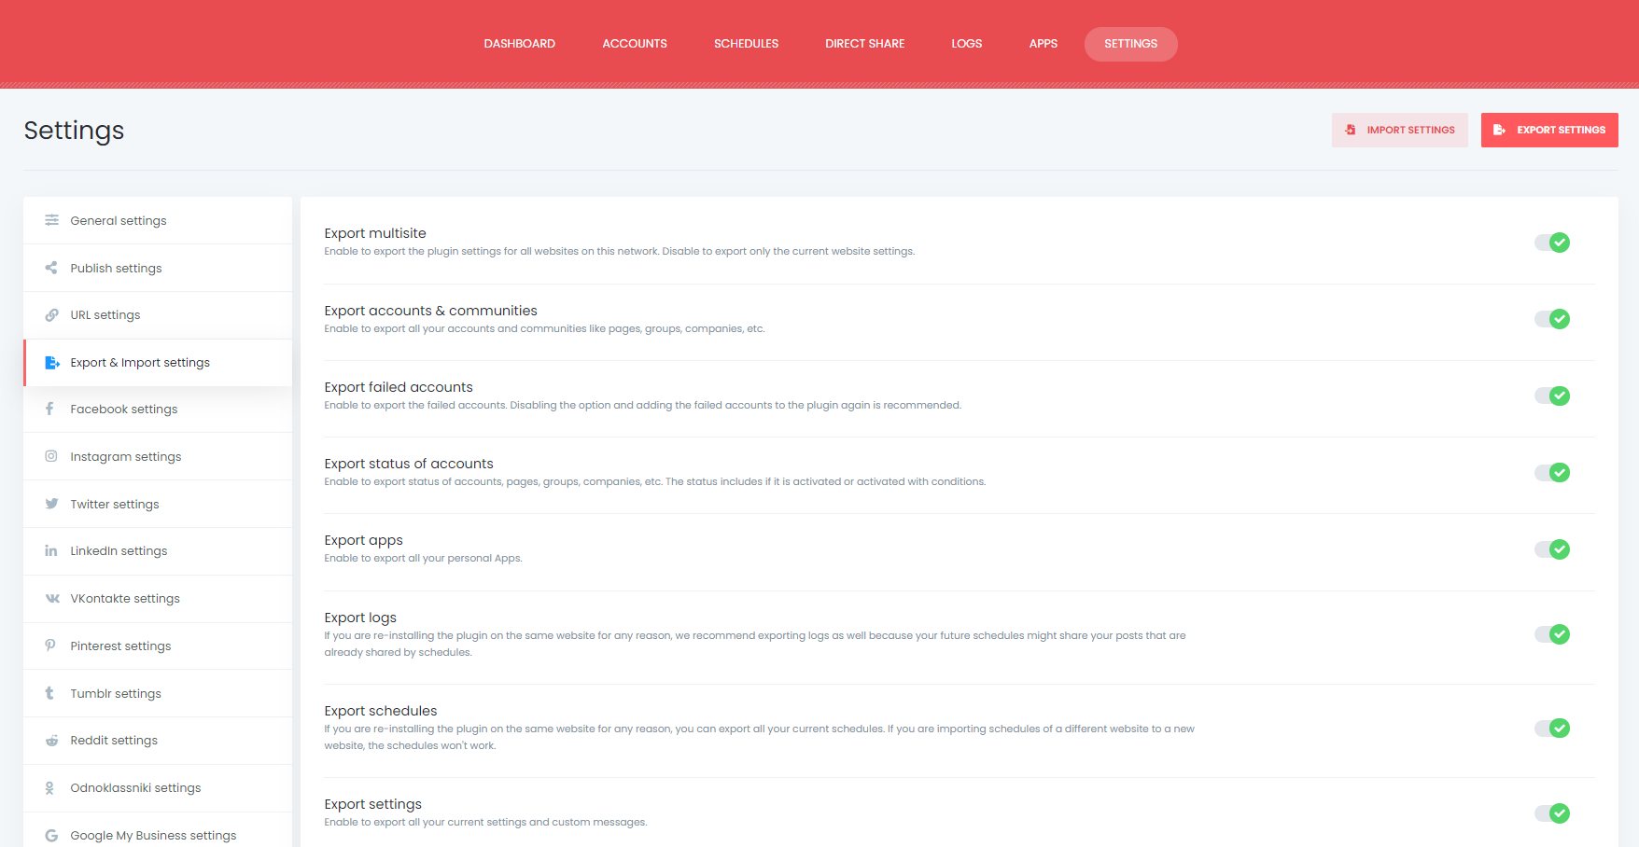The image size is (1639, 847).
Task: Toggle the Export apps switch
Action: [1552, 549]
